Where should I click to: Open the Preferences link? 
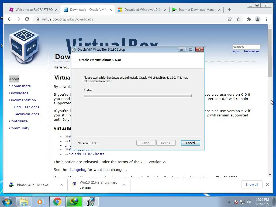[x=251, y=51]
